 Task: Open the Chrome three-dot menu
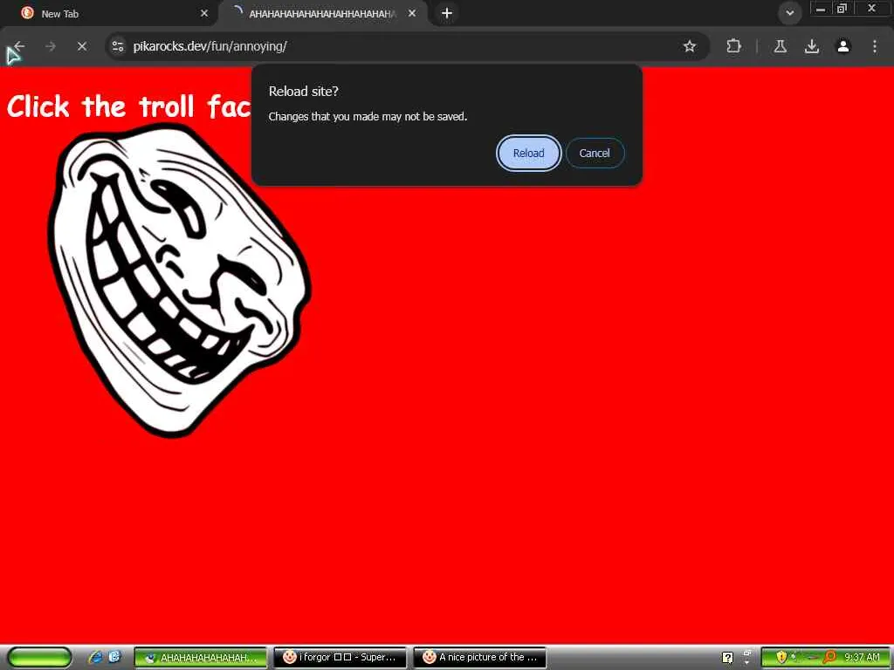click(875, 46)
